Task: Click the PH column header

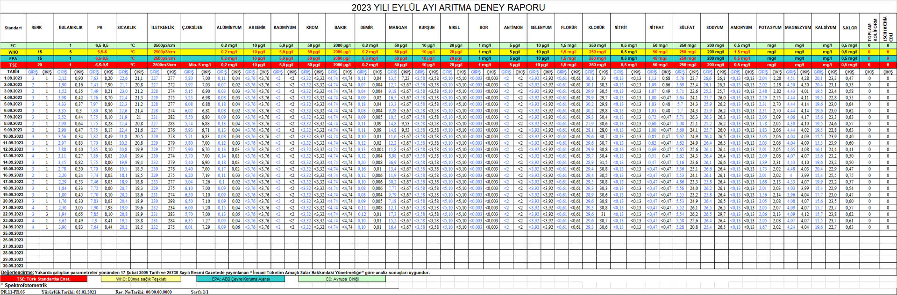Action: (x=100, y=28)
